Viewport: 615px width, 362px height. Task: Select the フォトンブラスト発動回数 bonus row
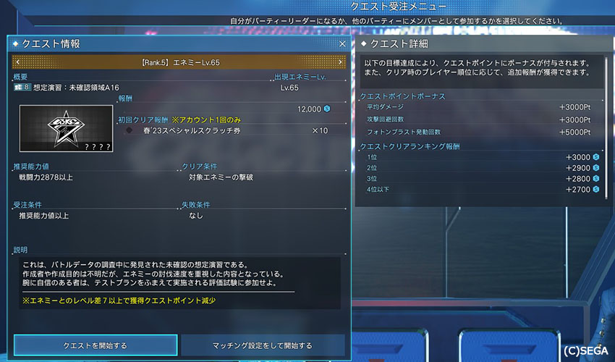(x=479, y=132)
